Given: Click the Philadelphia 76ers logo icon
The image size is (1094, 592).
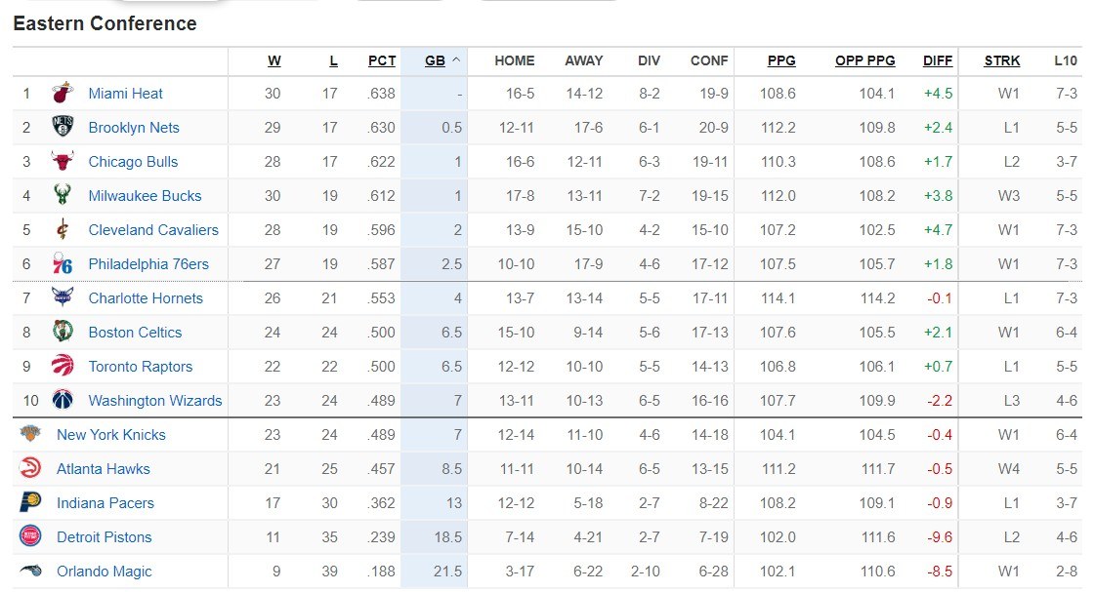Looking at the screenshot, I should click(63, 264).
